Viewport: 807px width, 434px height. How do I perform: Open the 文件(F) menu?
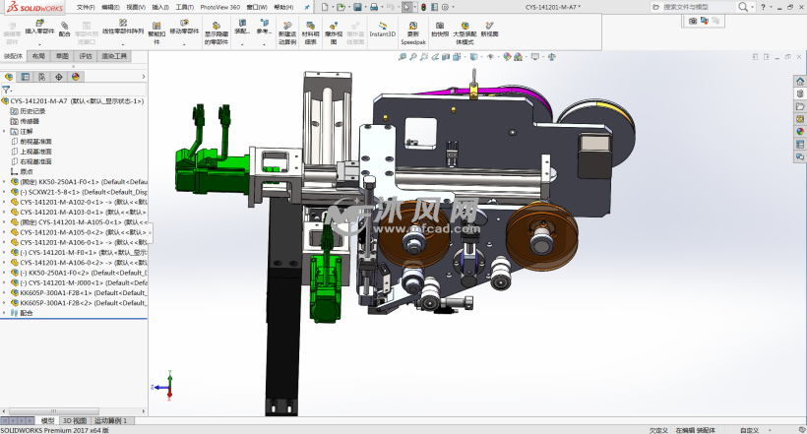pos(87,6)
